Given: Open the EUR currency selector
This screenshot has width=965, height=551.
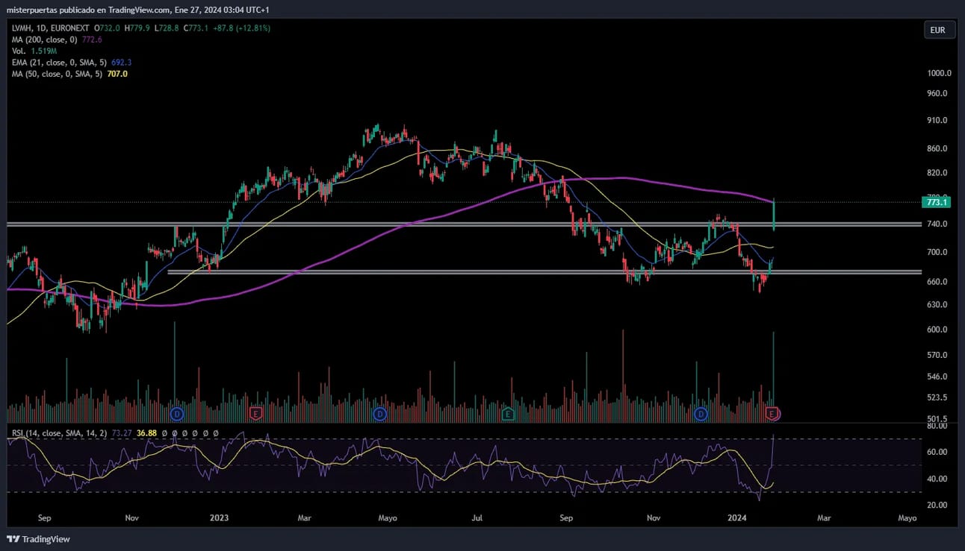Looking at the screenshot, I should [x=939, y=31].
